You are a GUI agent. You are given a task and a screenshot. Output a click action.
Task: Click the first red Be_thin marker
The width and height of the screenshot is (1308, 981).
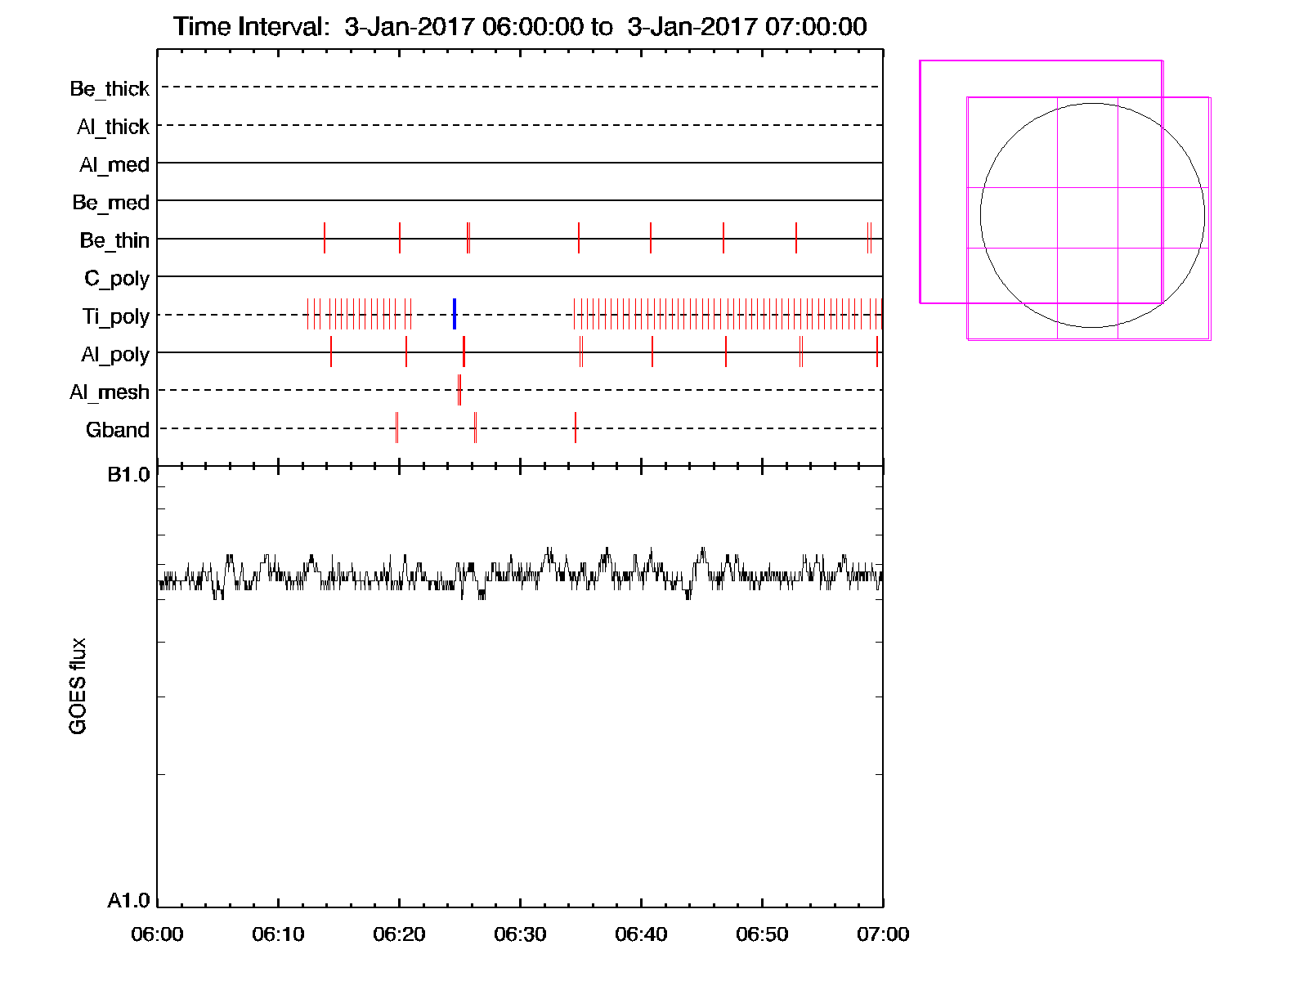(325, 238)
